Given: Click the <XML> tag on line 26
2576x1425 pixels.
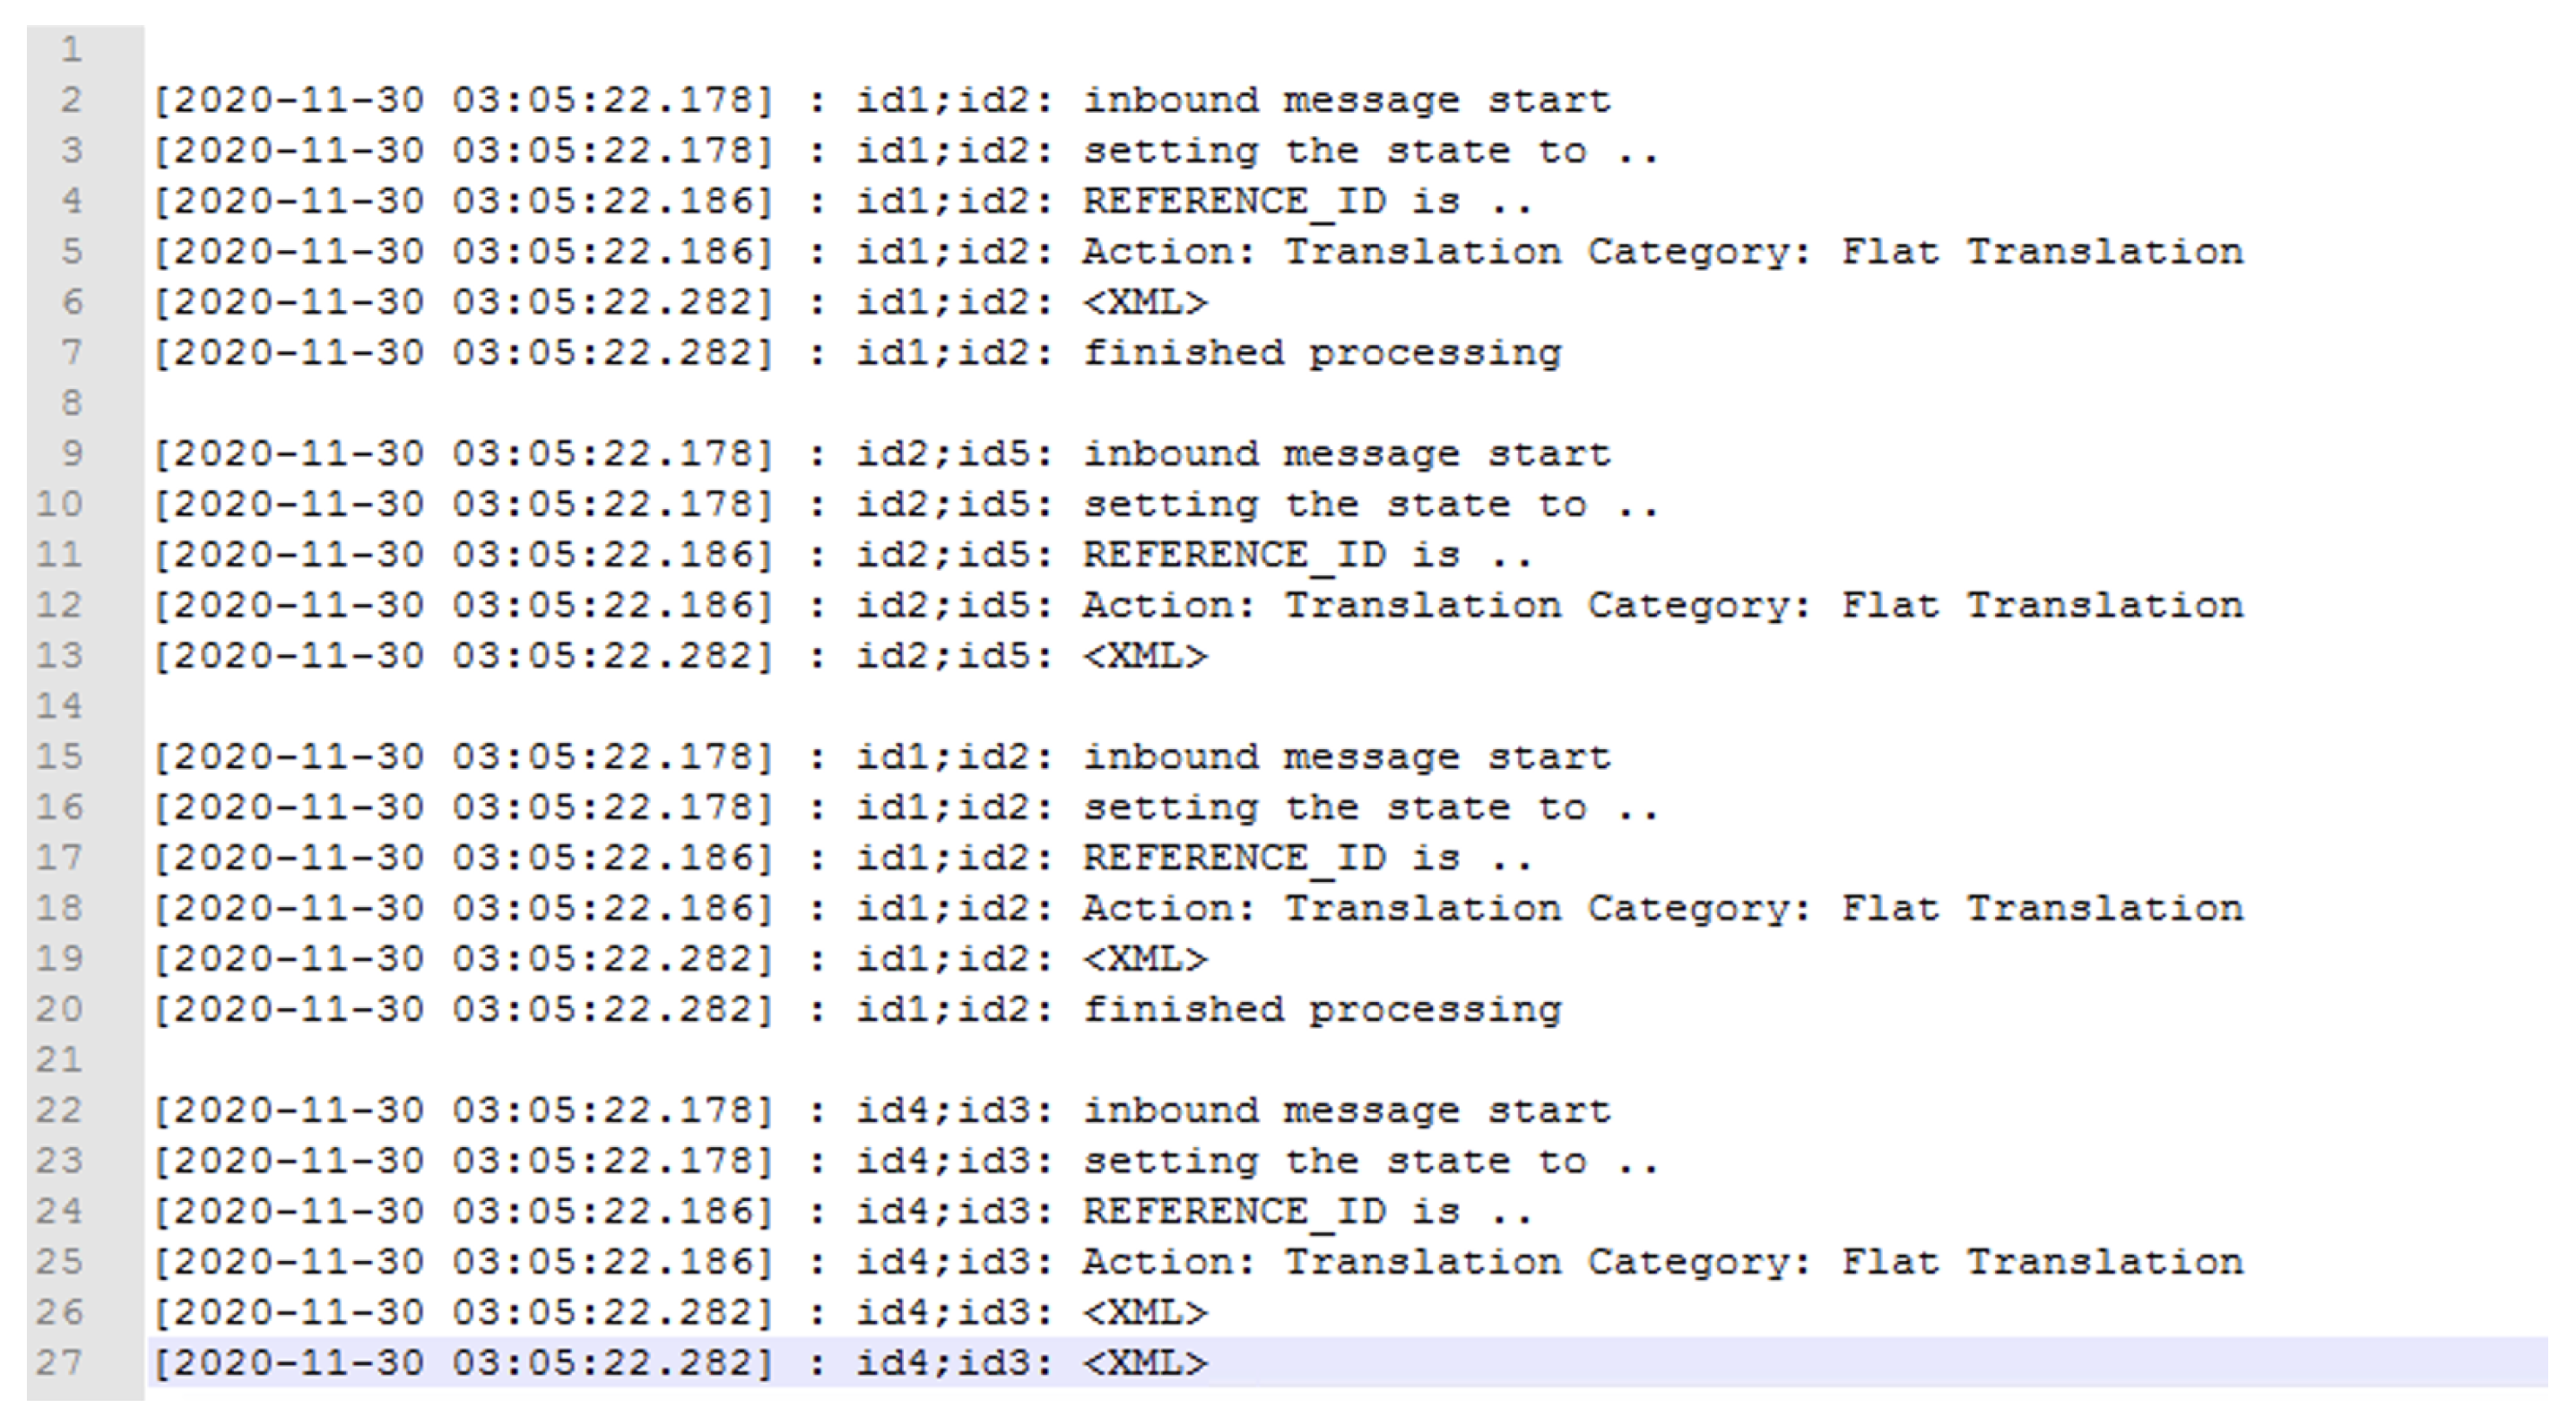Looking at the screenshot, I should tap(1145, 1312).
